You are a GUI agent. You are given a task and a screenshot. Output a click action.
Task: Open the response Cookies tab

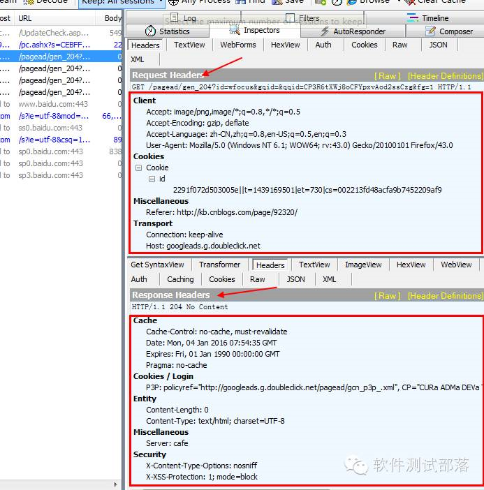pyautogui.click(x=222, y=279)
